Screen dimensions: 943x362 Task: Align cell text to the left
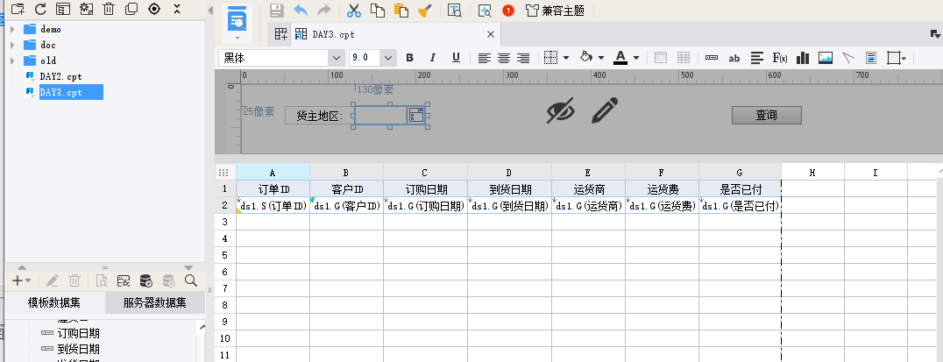pyautogui.click(x=484, y=58)
